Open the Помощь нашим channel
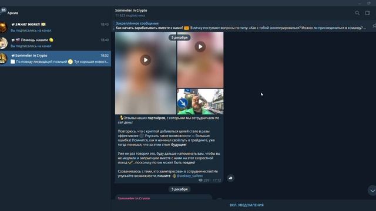 [x=55, y=43]
